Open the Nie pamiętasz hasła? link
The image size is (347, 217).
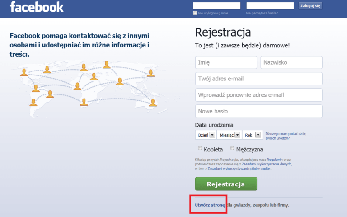coord(262,13)
